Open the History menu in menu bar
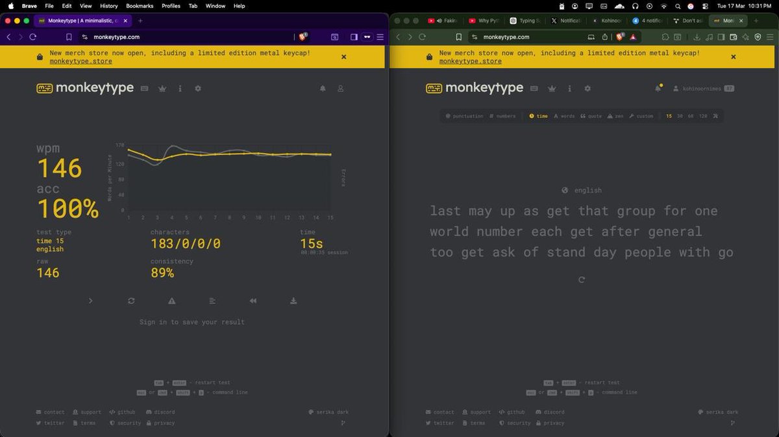 [x=109, y=6]
